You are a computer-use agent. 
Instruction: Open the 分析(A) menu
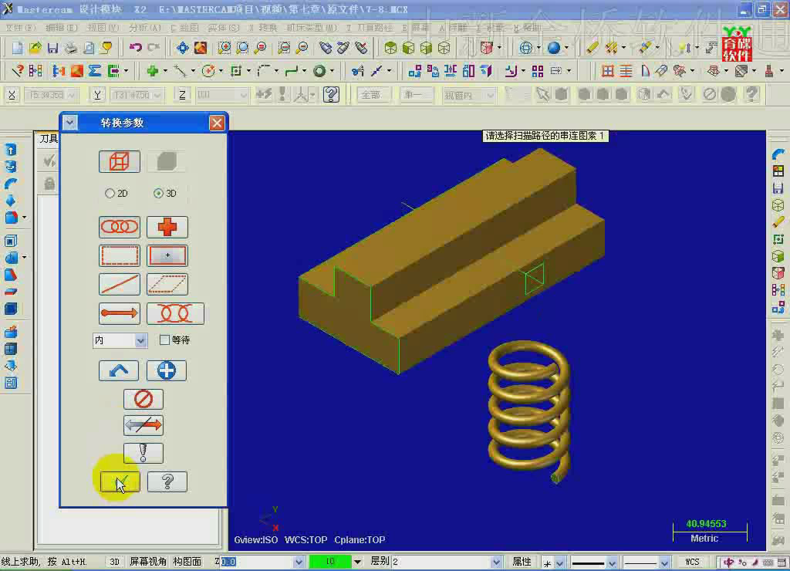click(x=144, y=28)
